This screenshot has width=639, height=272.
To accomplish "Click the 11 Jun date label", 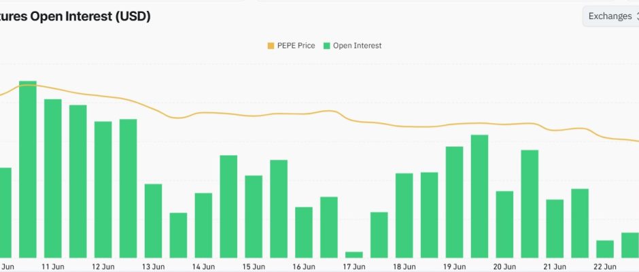I will coord(53,266).
